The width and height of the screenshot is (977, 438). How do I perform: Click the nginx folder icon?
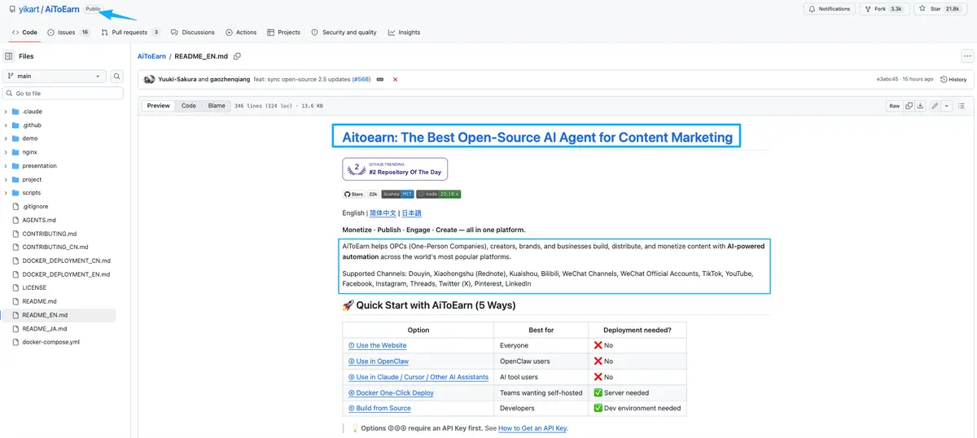point(15,152)
